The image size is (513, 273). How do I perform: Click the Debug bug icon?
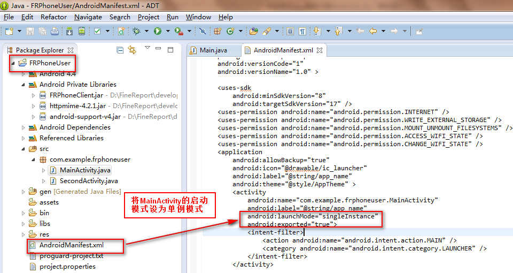(x=136, y=31)
